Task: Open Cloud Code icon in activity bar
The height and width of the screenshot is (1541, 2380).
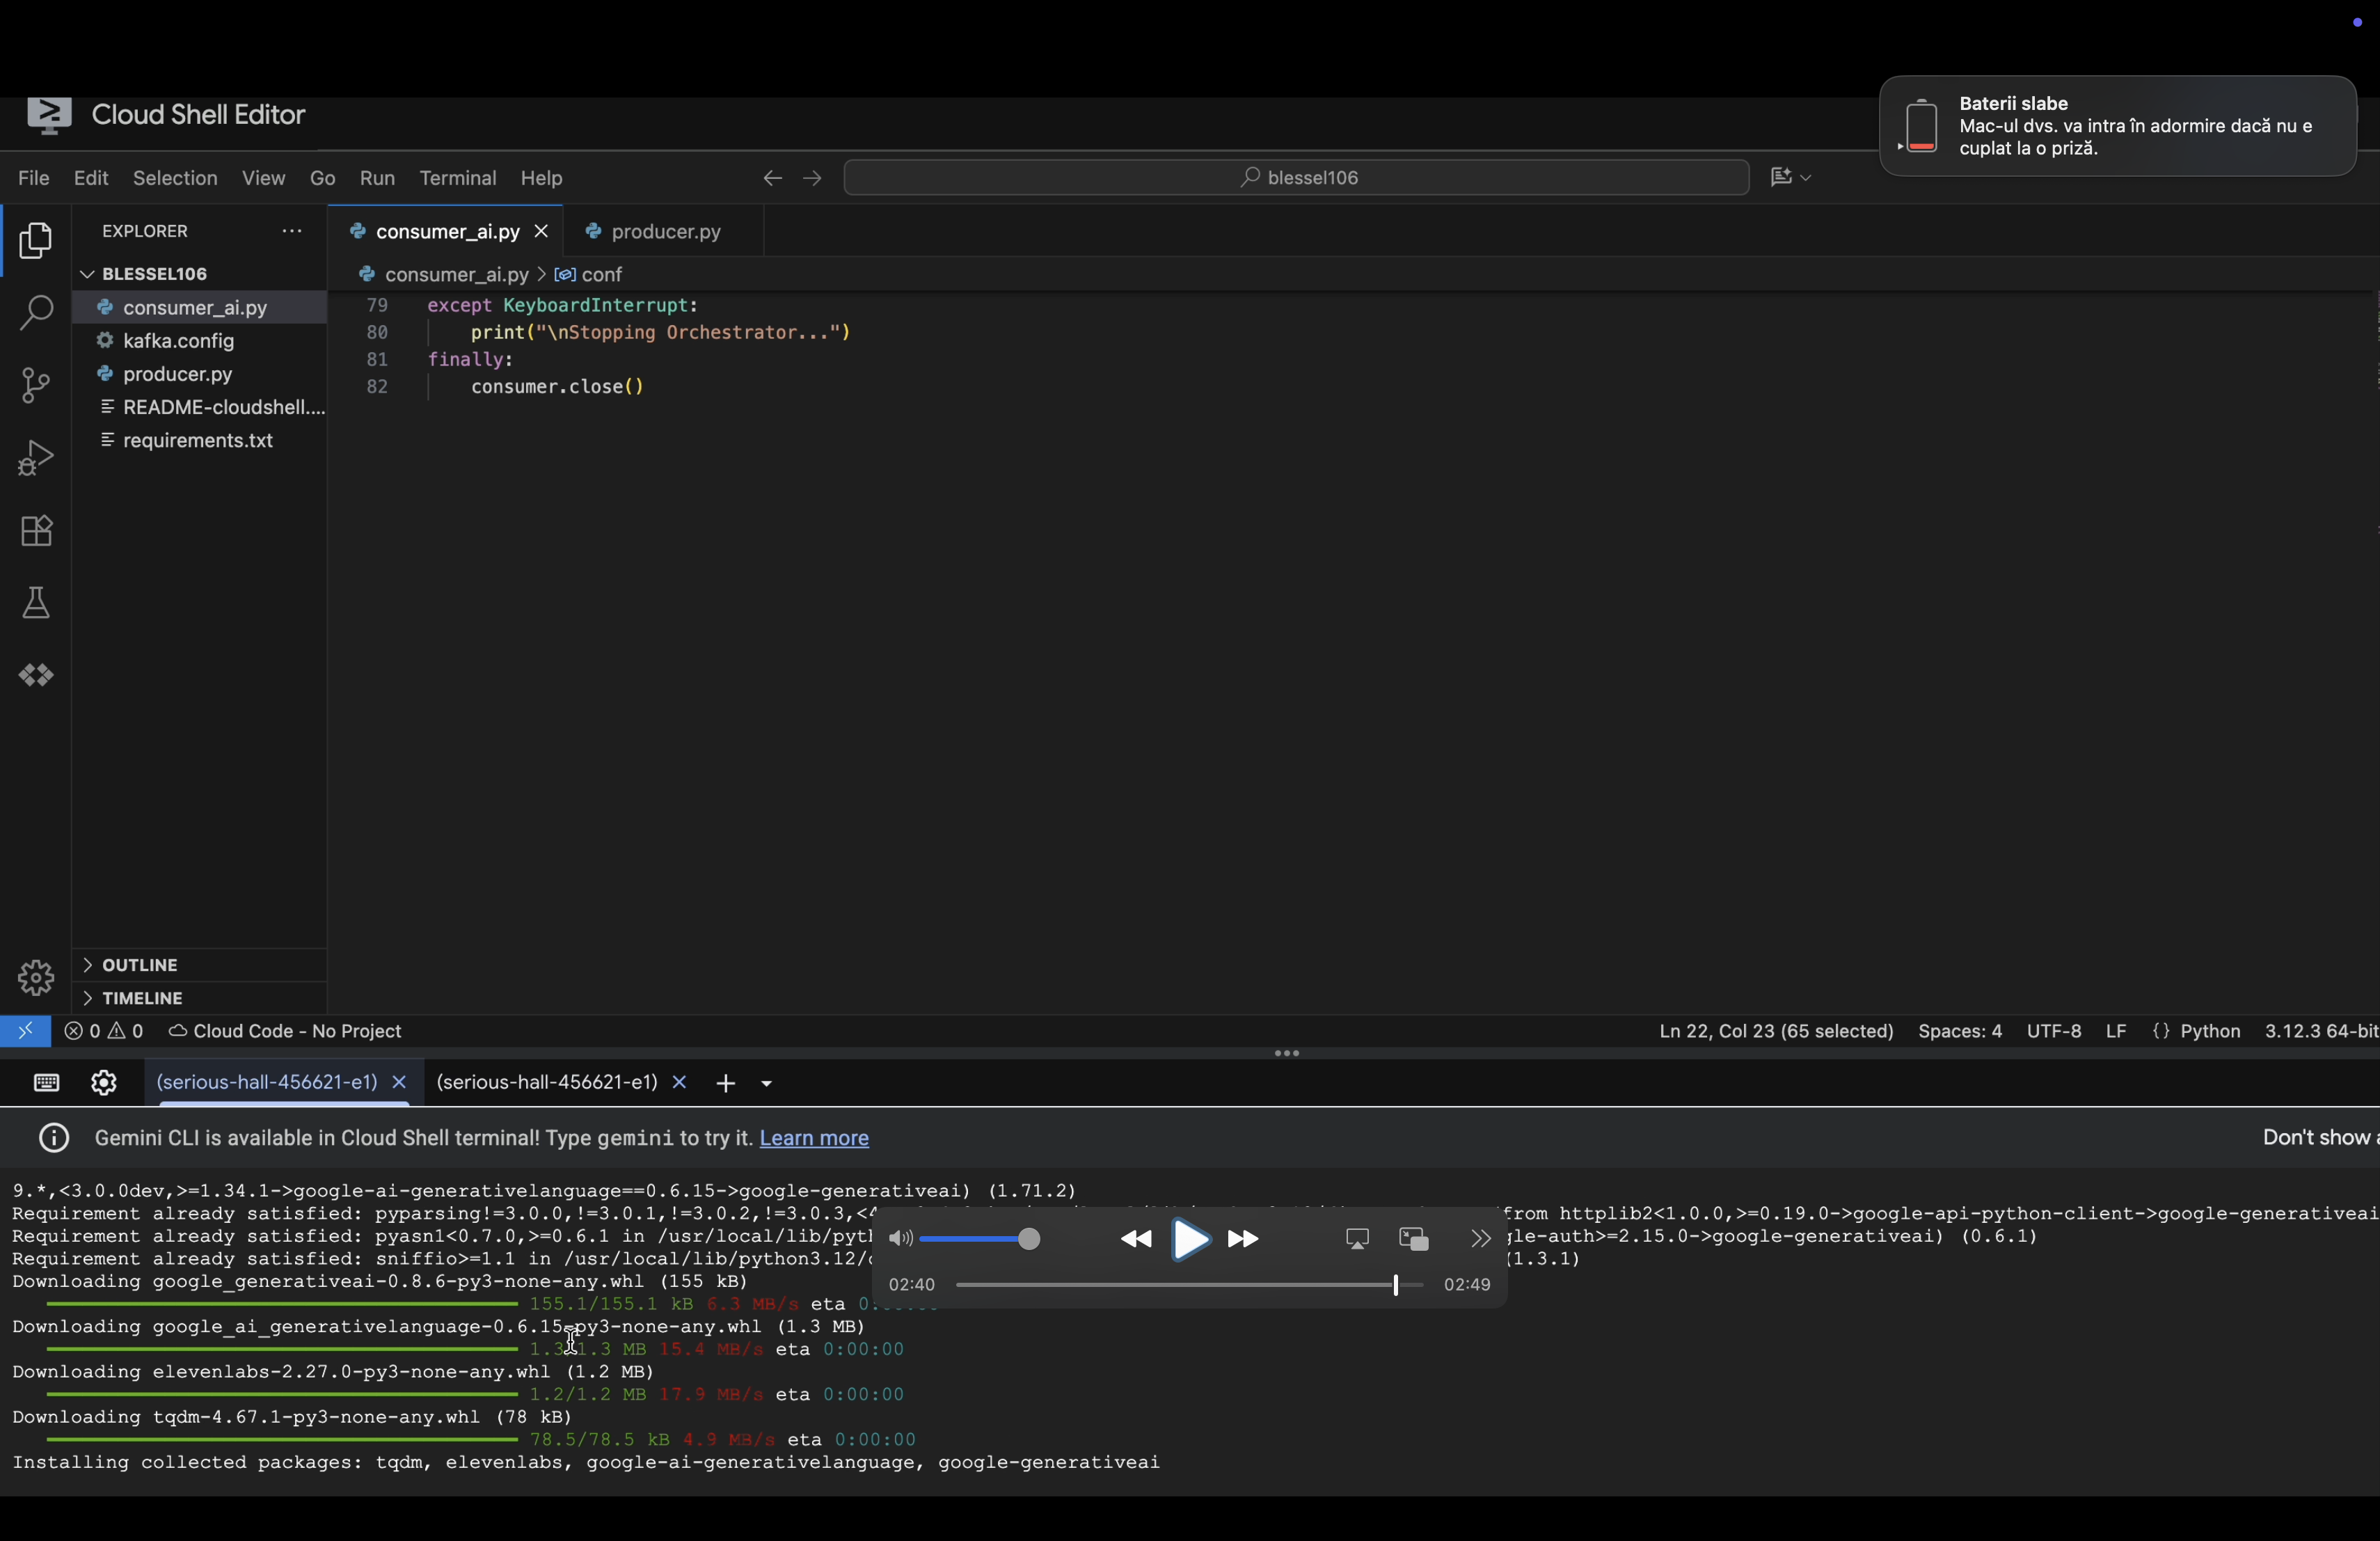Action: tap(36, 676)
